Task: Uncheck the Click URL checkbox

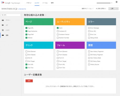Action: pyautogui.click(x=26, y=64)
